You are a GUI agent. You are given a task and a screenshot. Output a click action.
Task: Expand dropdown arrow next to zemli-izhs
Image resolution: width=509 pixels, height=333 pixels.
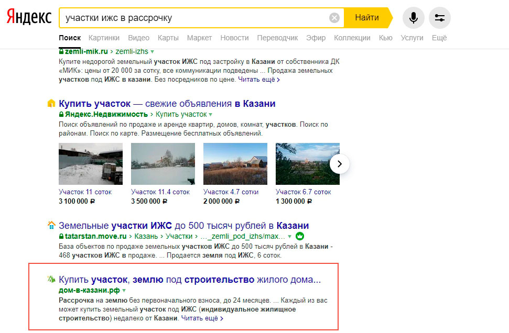[x=153, y=52]
